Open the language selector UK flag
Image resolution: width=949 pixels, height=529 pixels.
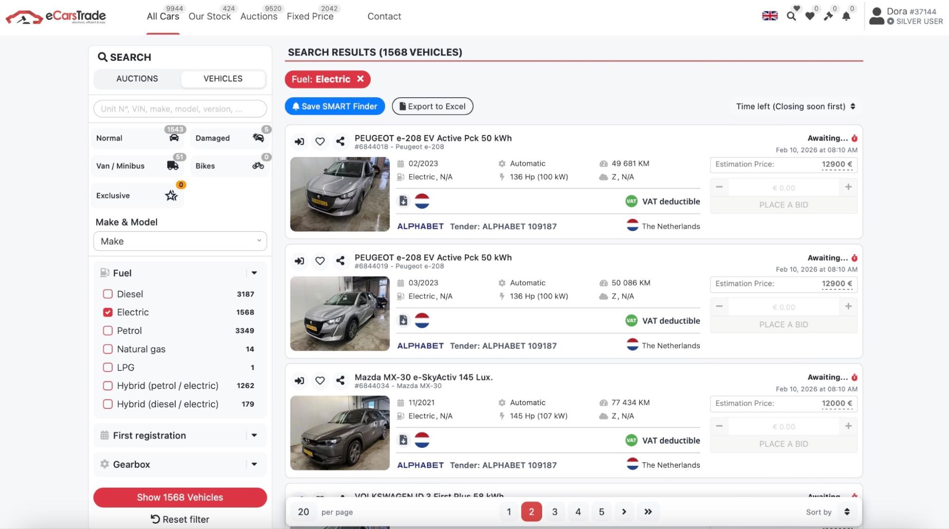tap(770, 16)
